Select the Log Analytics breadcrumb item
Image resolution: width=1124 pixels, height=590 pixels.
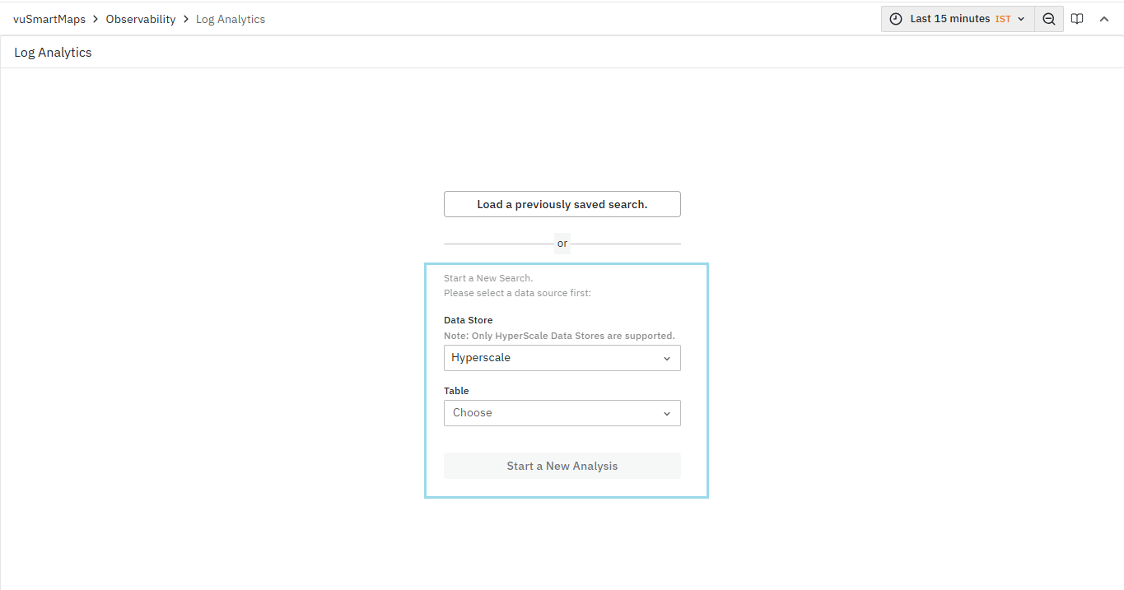231,19
